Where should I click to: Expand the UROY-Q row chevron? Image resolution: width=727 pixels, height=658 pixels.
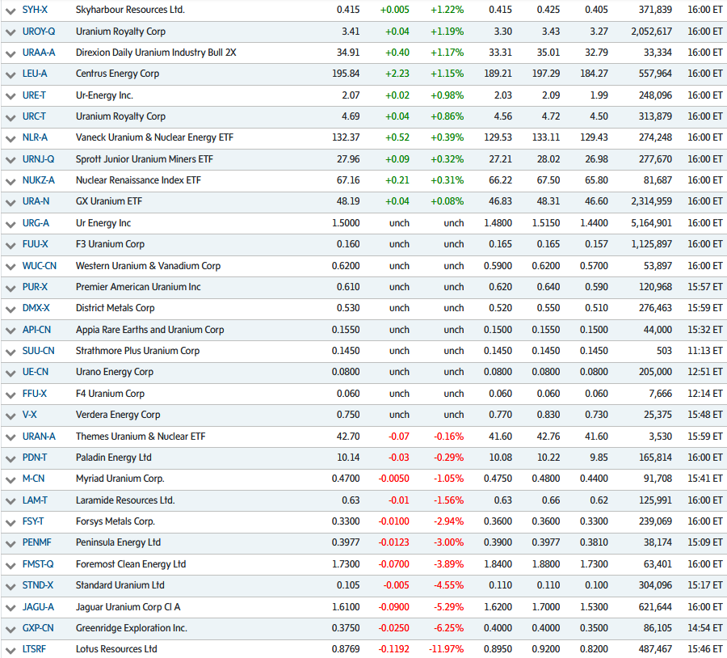11,32
